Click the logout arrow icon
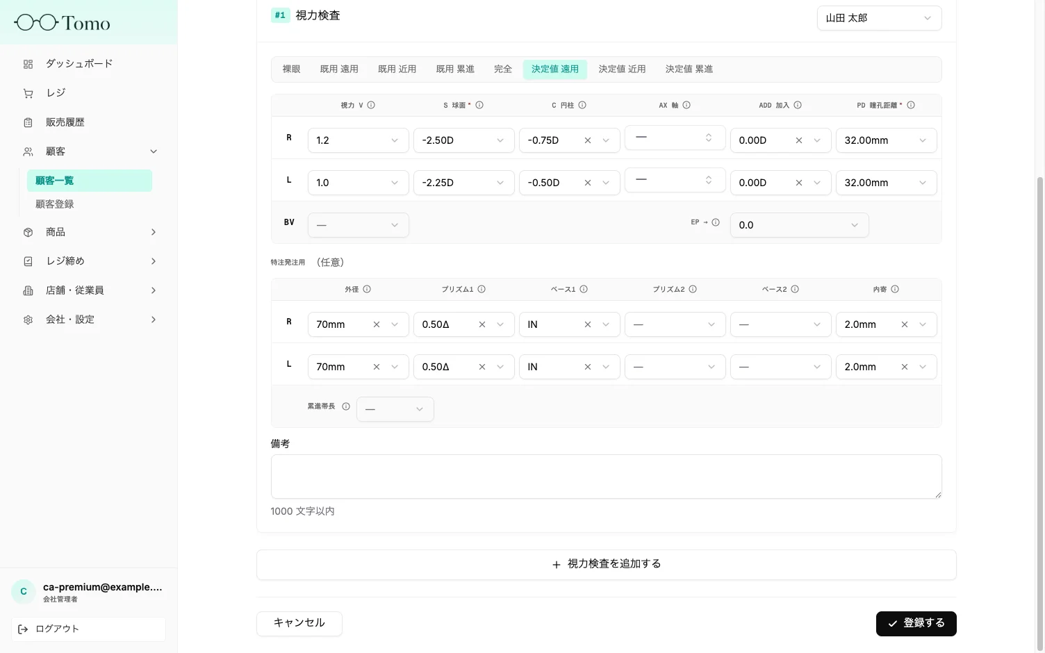1045x653 pixels. coord(23,629)
